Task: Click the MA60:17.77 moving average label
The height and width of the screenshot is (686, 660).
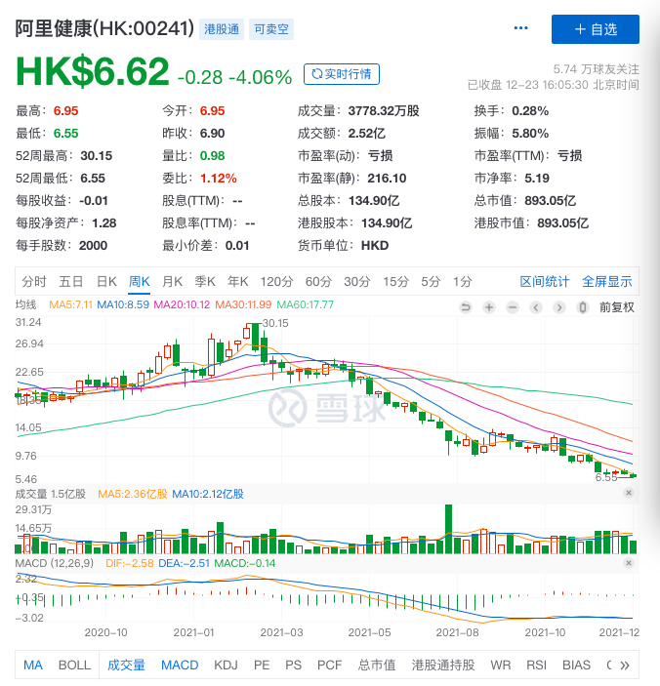Action: point(305,304)
